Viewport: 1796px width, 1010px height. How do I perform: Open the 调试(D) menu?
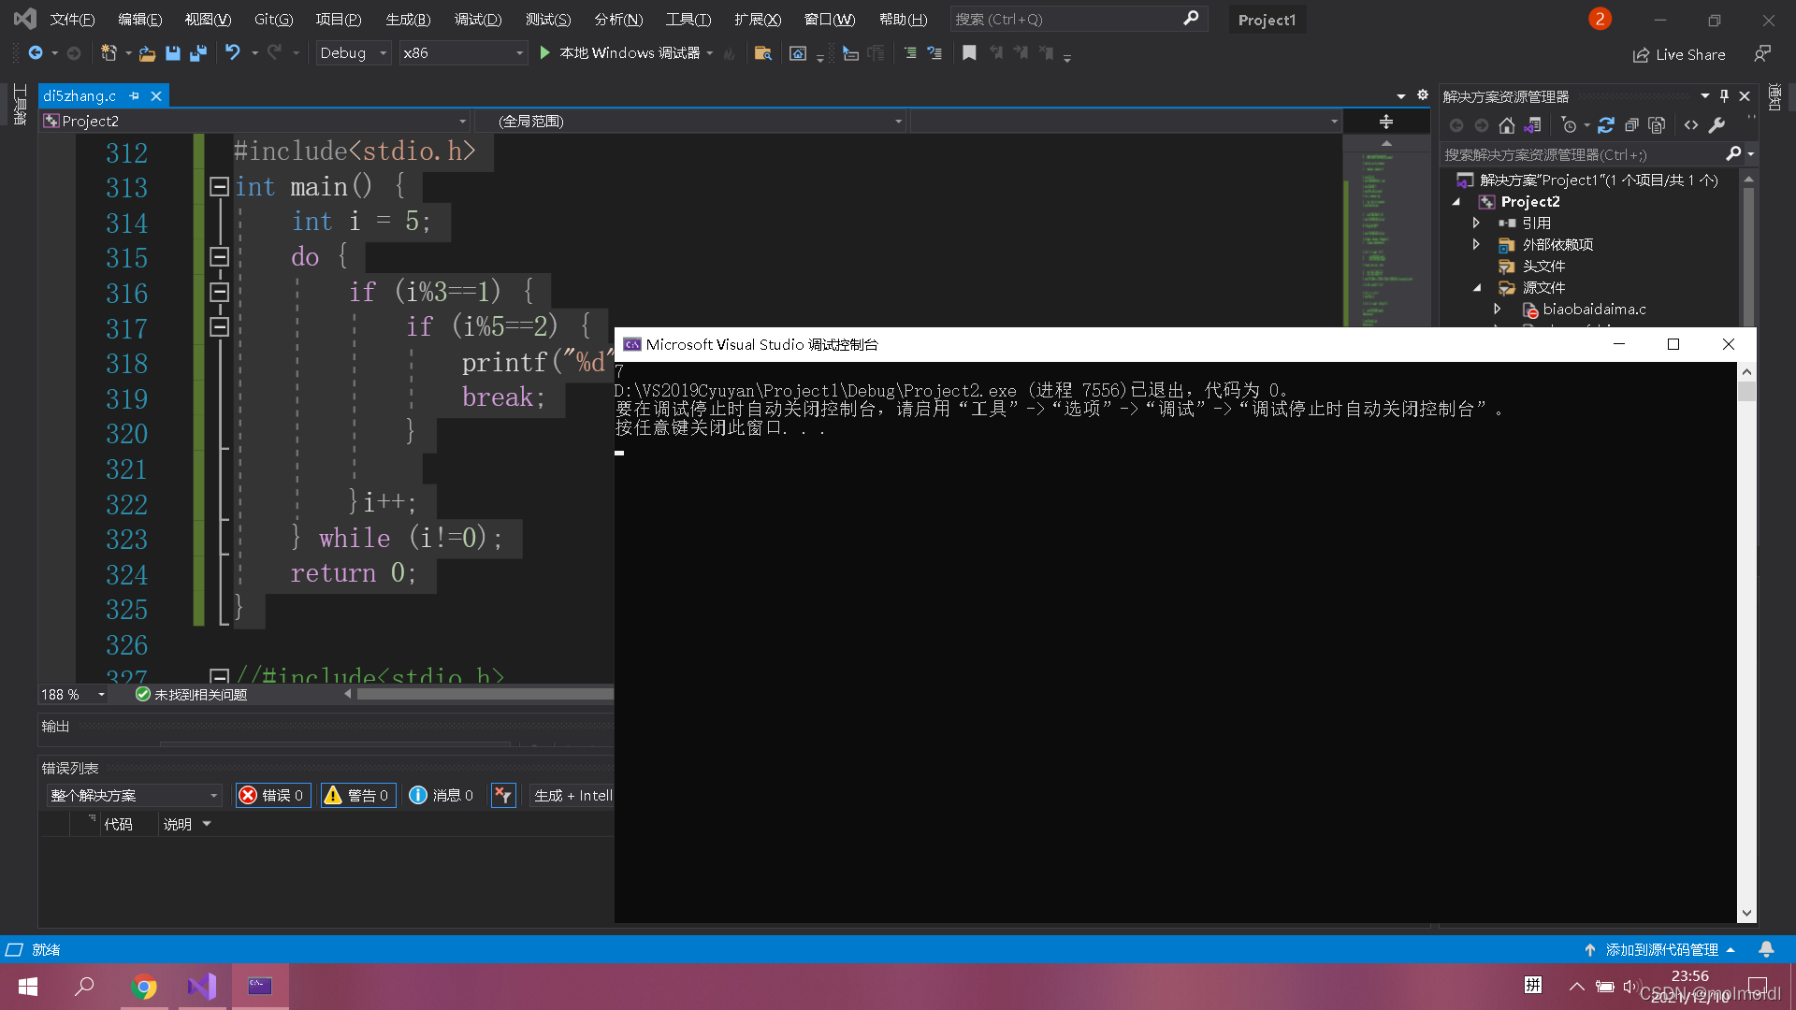point(478,19)
